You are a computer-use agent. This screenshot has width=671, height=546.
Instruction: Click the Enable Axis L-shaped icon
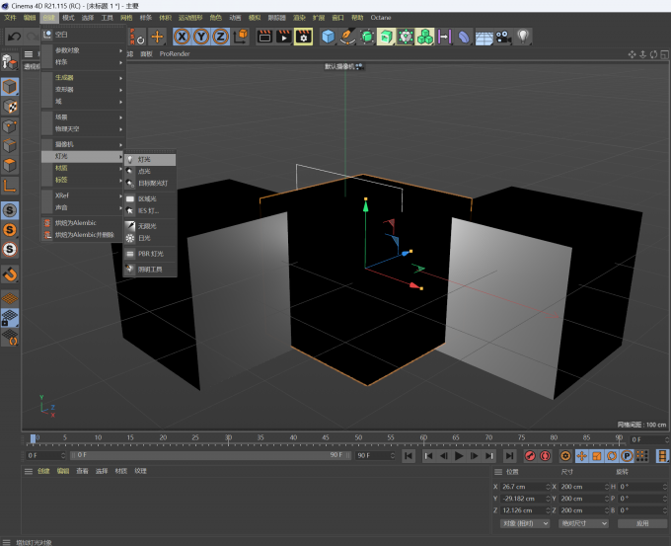pyautogui.click(x=10, y=186)
